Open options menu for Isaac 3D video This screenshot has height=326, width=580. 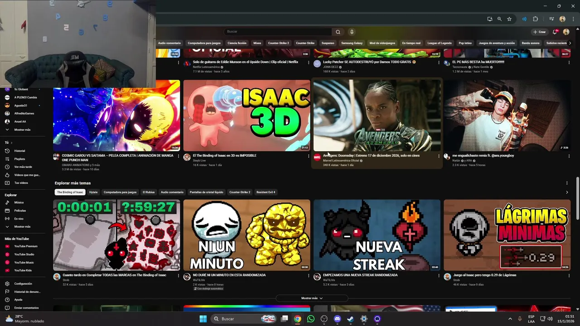309,156
